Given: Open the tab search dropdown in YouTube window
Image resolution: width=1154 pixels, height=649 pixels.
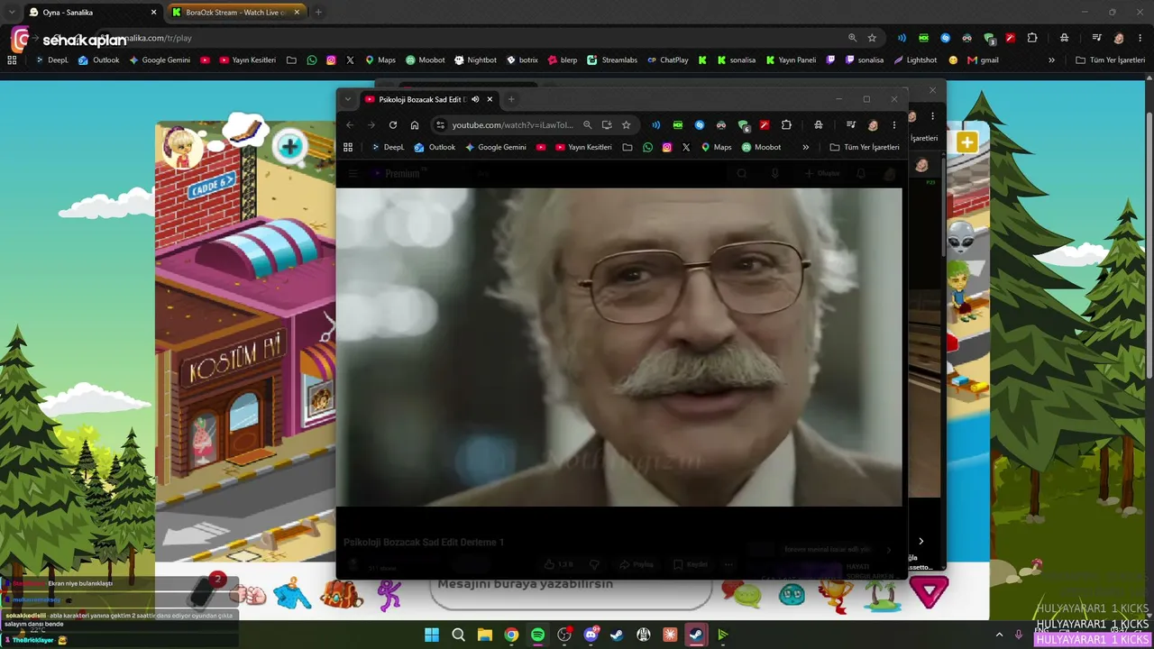Looking at the screenshot, I should (x=348, y=99).
